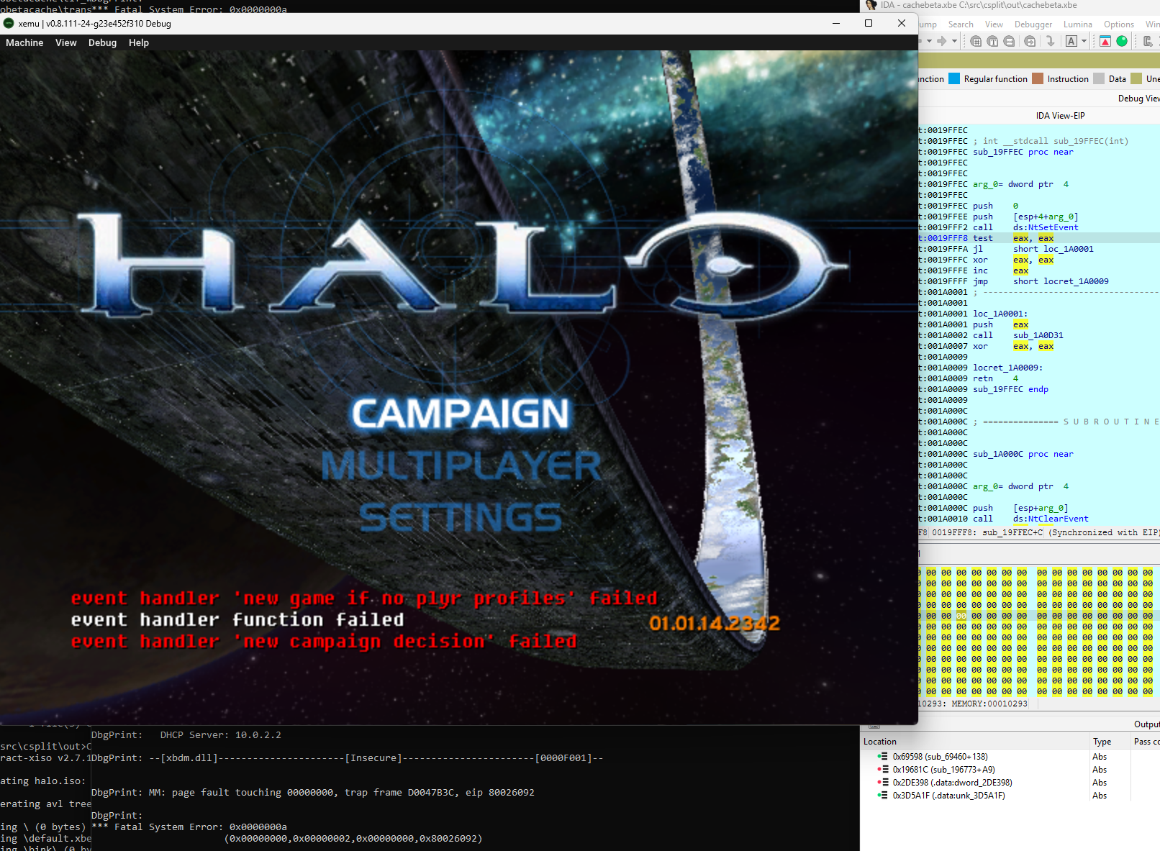
Task: Click the 'T' circle toolbar icon in IDA
Action: click(992, 42)
